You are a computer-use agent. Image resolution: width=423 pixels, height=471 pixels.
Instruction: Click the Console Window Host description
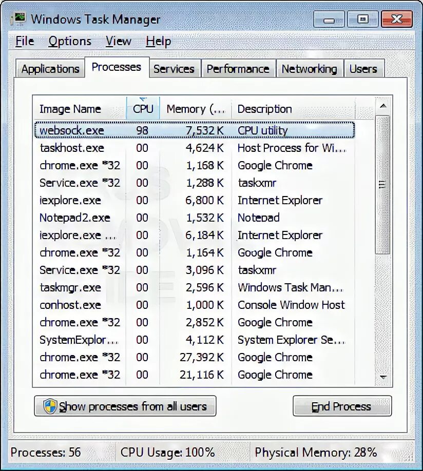click(x=291, y=305)
